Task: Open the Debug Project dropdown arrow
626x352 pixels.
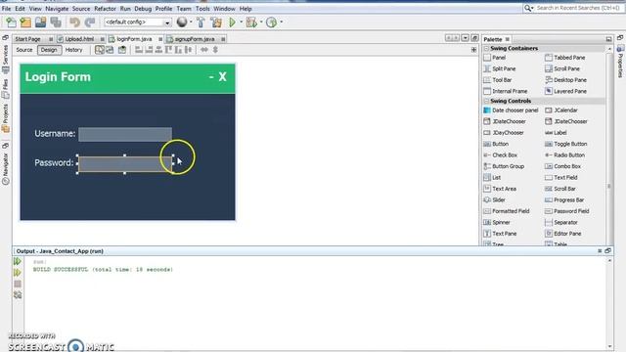Action: click(x=261, y=22)
